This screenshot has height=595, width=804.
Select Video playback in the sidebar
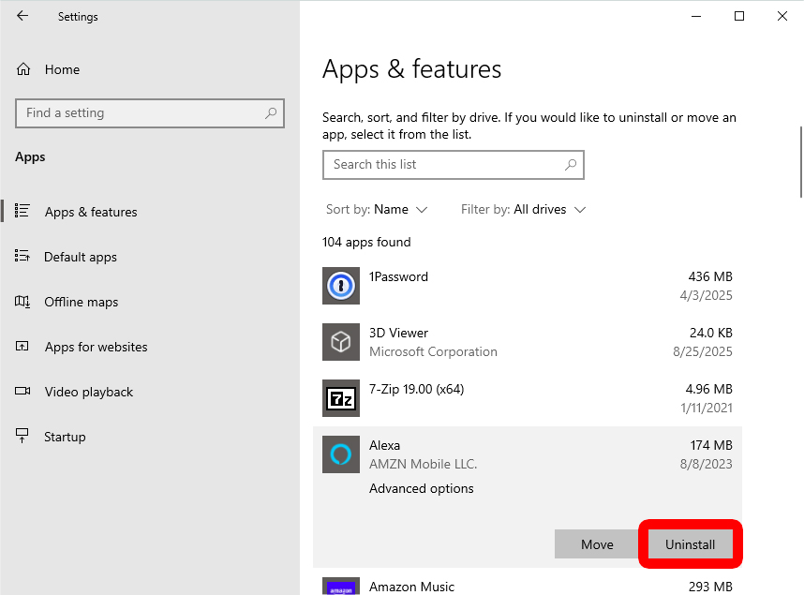88,392
